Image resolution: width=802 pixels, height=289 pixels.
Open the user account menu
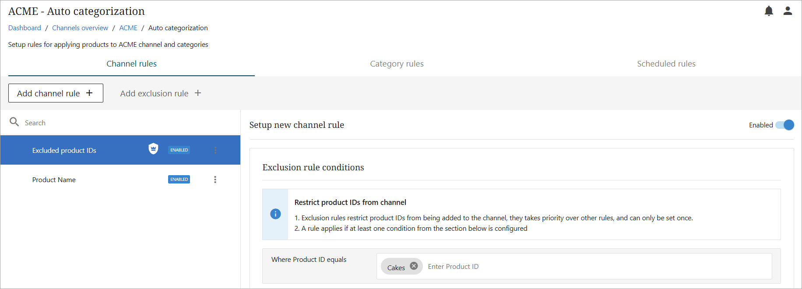tap(788, 11)
